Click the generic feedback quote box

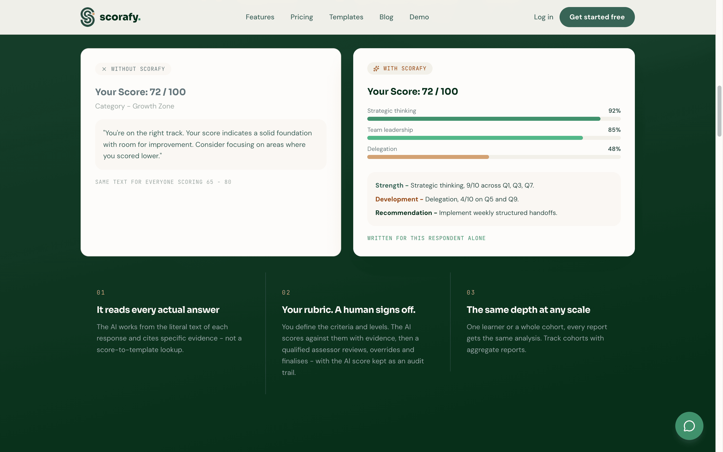pyautogui.click(x=211, y=144)
